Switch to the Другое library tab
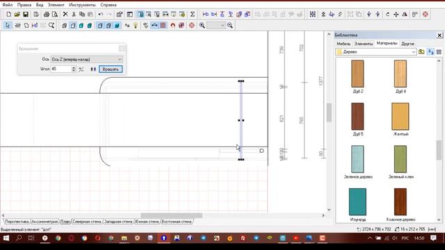This screenshot has height=250, width=445. 407,44
